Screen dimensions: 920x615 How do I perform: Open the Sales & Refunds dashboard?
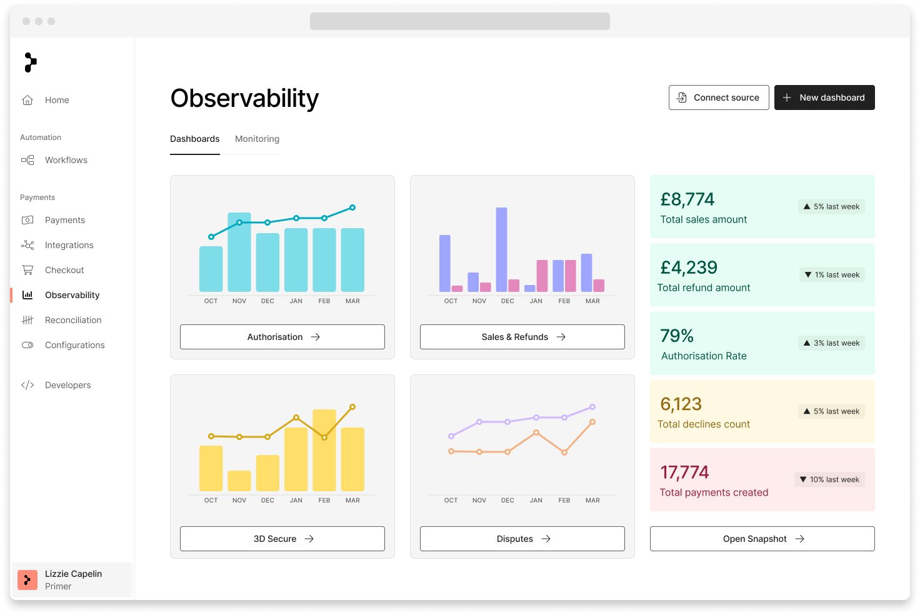coord(522,337)
